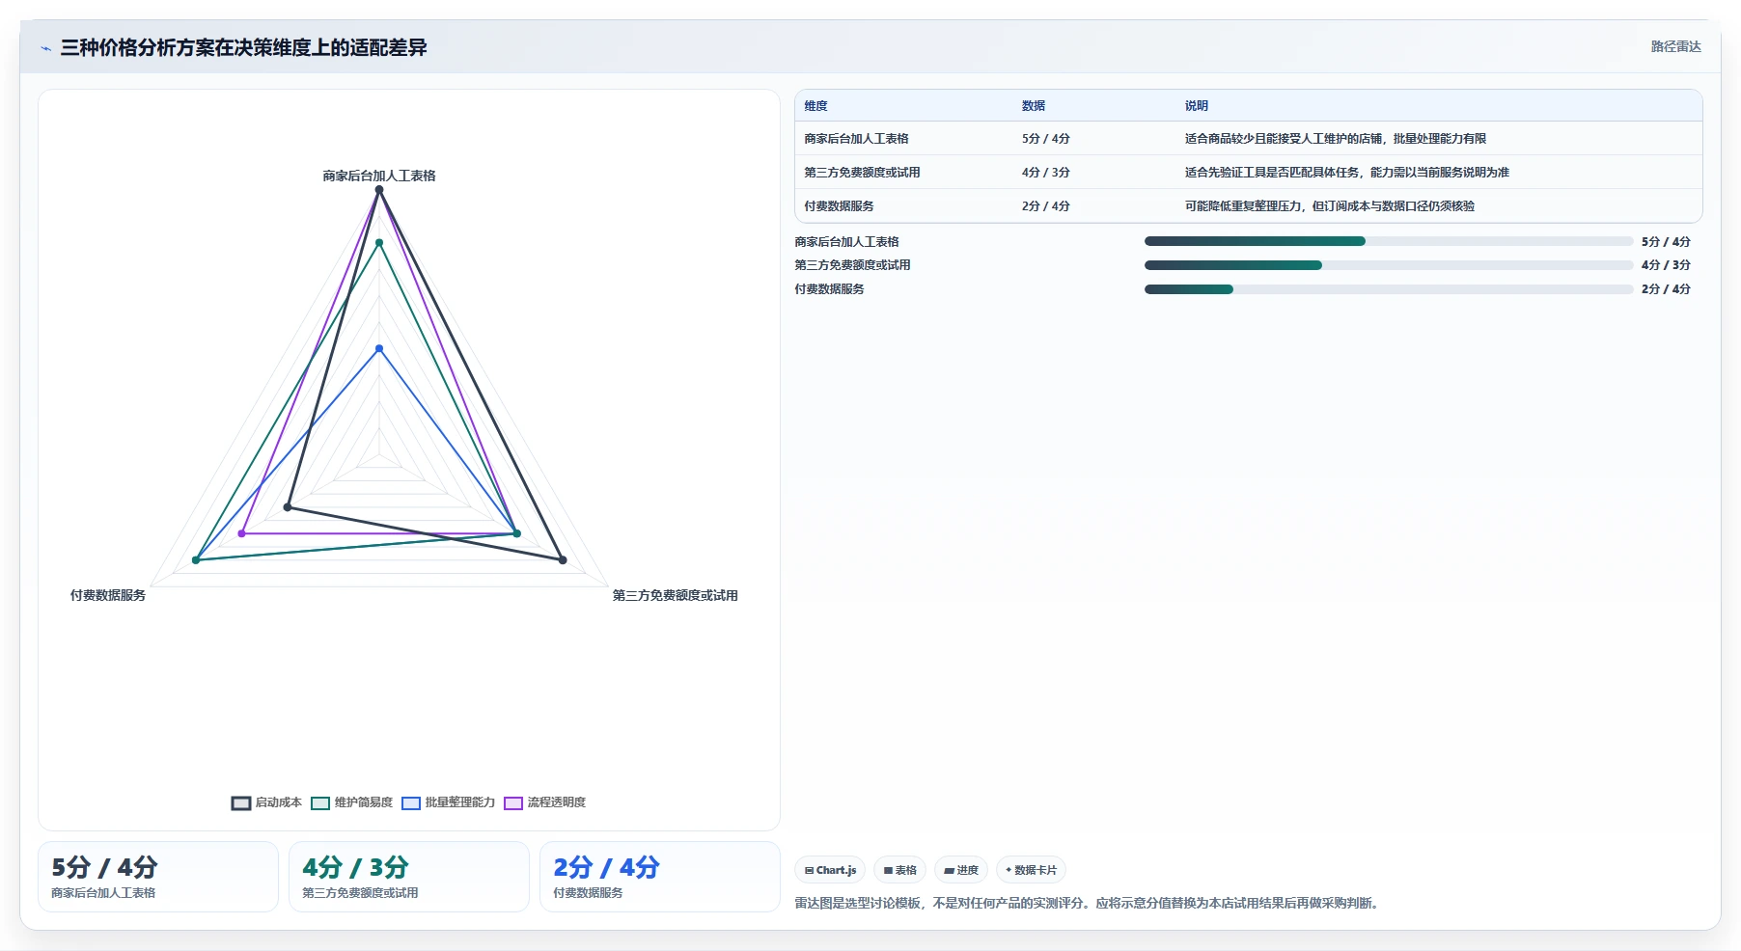The image size is (1741, 951).
Task: Click the 5分 / 4分 table data cell
Action: point(1046,139)
